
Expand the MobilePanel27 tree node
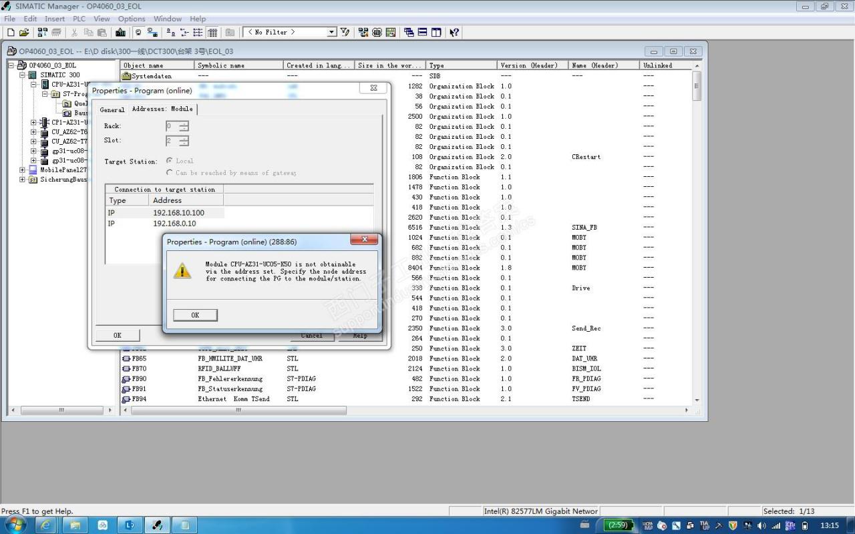[x=22, y=170]
